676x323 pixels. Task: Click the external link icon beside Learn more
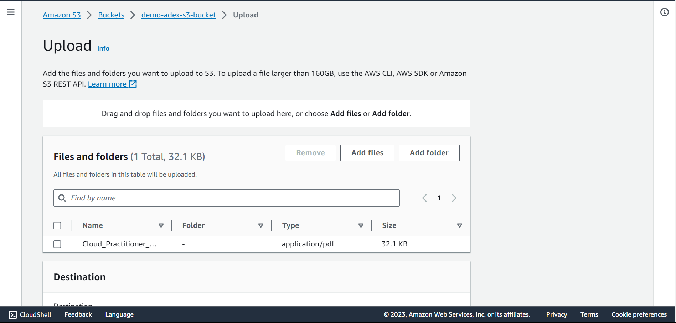[133, 84]
